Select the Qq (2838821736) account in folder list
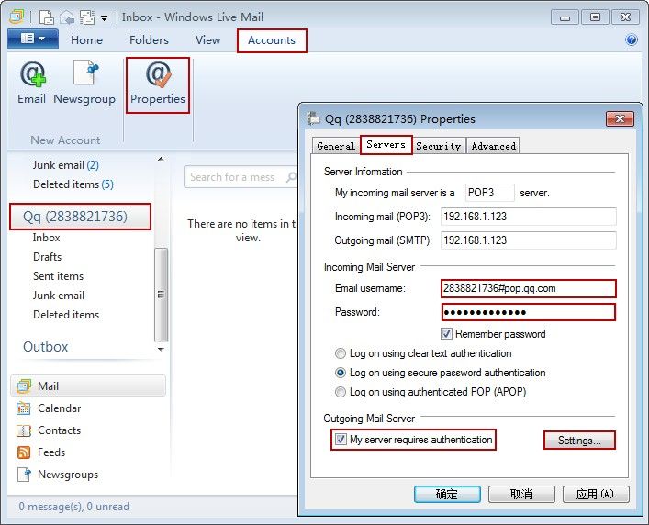The image size is (649, 525). (80, 217)
